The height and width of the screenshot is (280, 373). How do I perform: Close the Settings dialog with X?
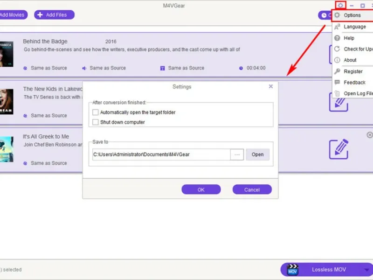point(271,86)
